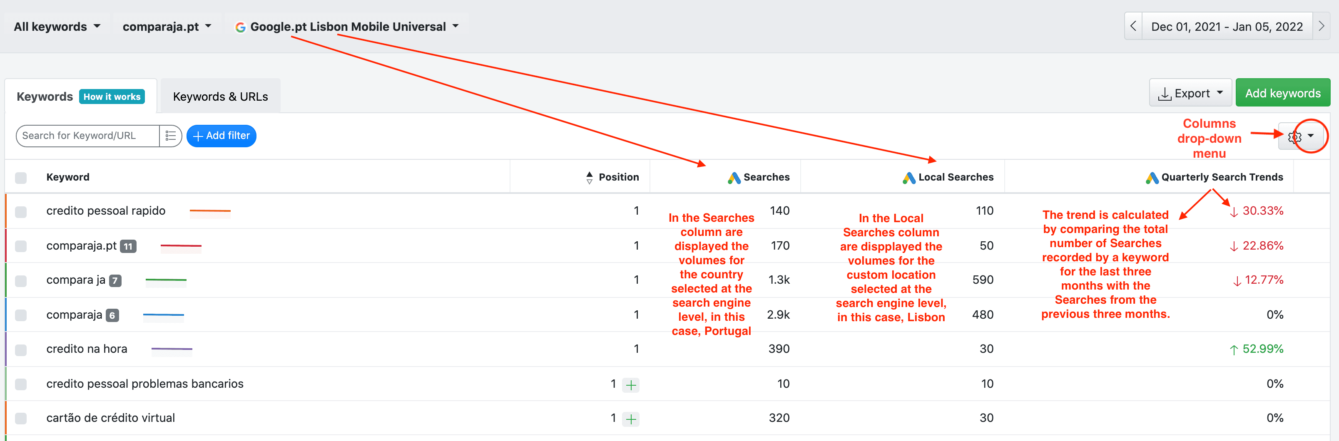1339x441 pixels.
Task: Check the credito na hora row checkbox
Action: [21, 349]
